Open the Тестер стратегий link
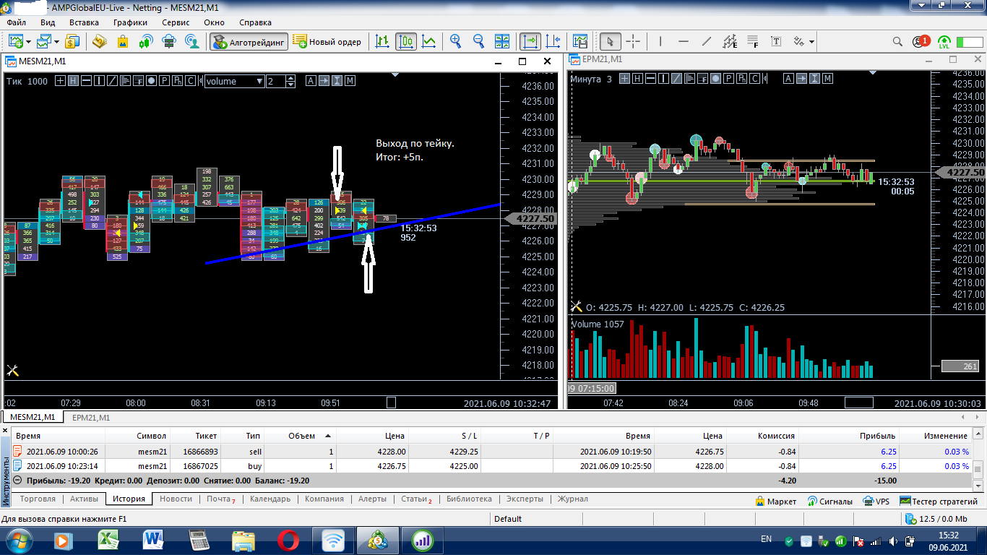Image resolution: width=987 pixels, height=555 pixels. pyautogui.click(x=939, y=501)
